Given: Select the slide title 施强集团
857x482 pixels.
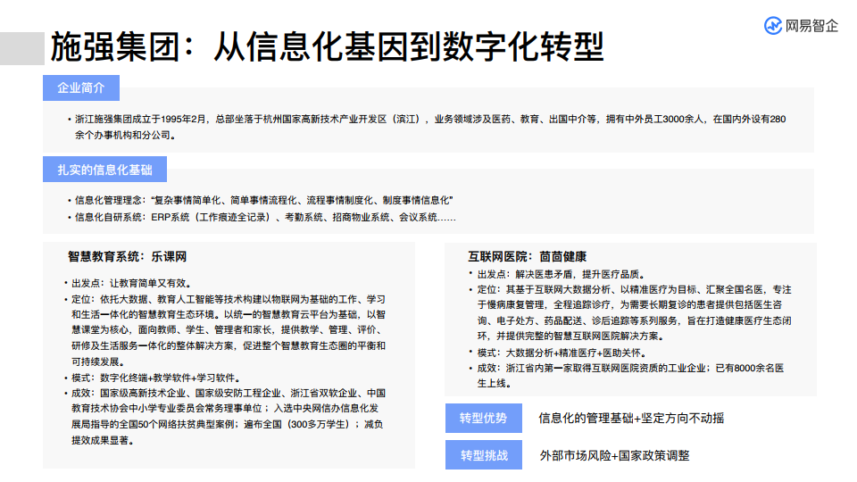Looking at the screenshot, I should [x=112, y=46].
